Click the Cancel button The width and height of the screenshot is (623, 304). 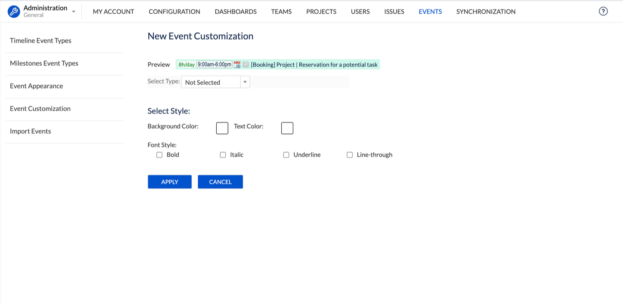point(220,182)
